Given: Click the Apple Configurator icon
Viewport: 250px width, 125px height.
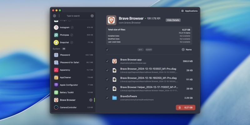Looking at the screenshot, I should (x=56, y=85).
